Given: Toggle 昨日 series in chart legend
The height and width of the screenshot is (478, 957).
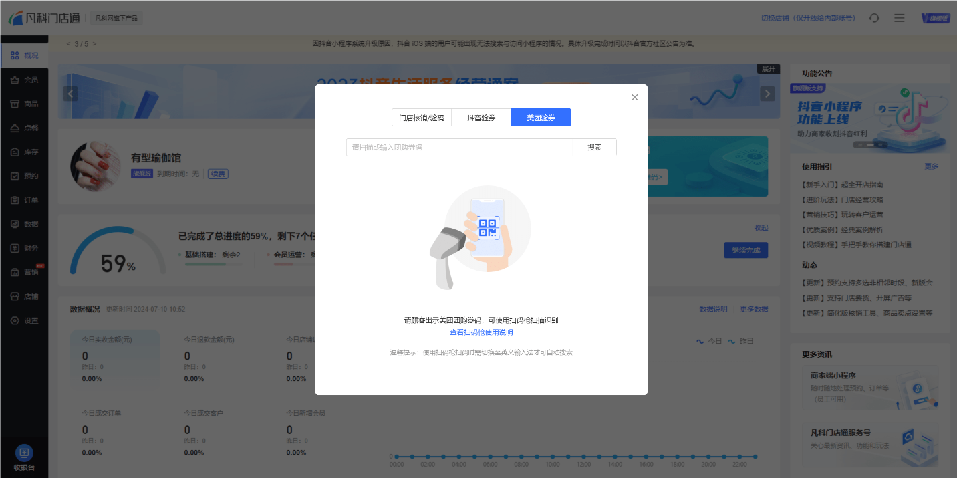Looking at the screenshot, I should tap(740, 341).
